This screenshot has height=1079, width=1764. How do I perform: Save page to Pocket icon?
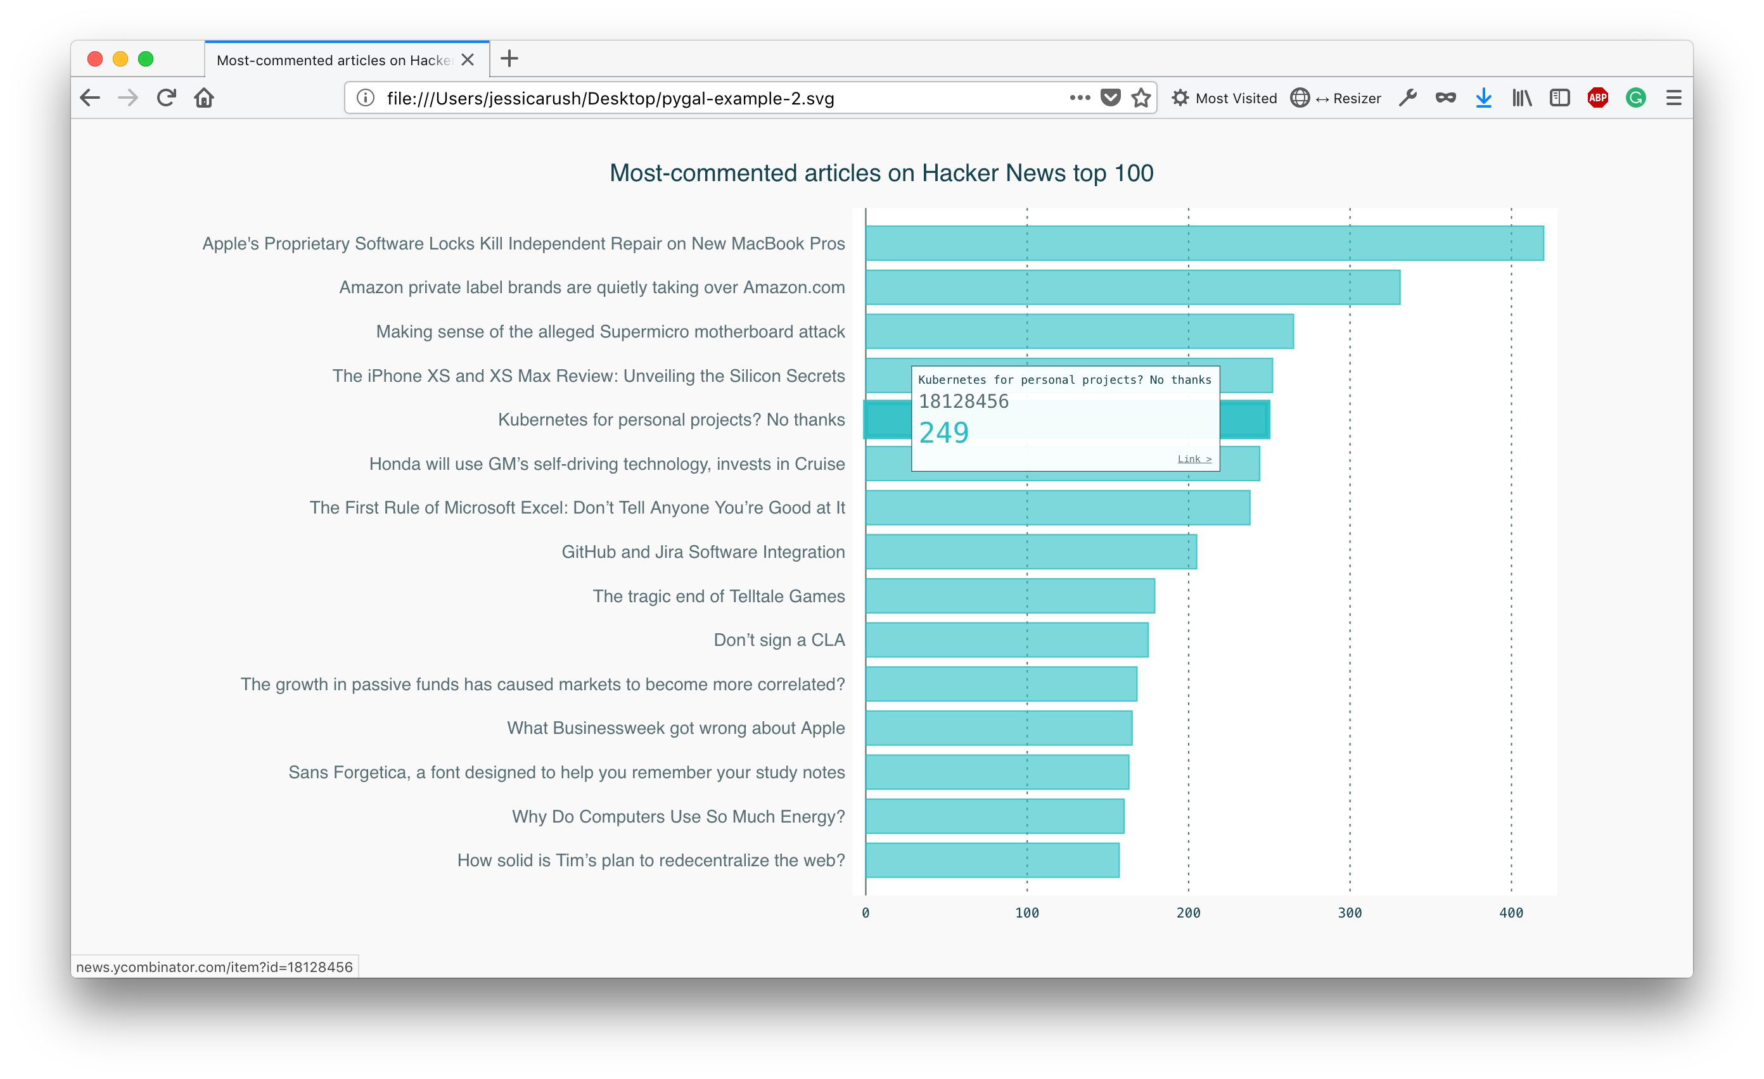point(1110,98)
